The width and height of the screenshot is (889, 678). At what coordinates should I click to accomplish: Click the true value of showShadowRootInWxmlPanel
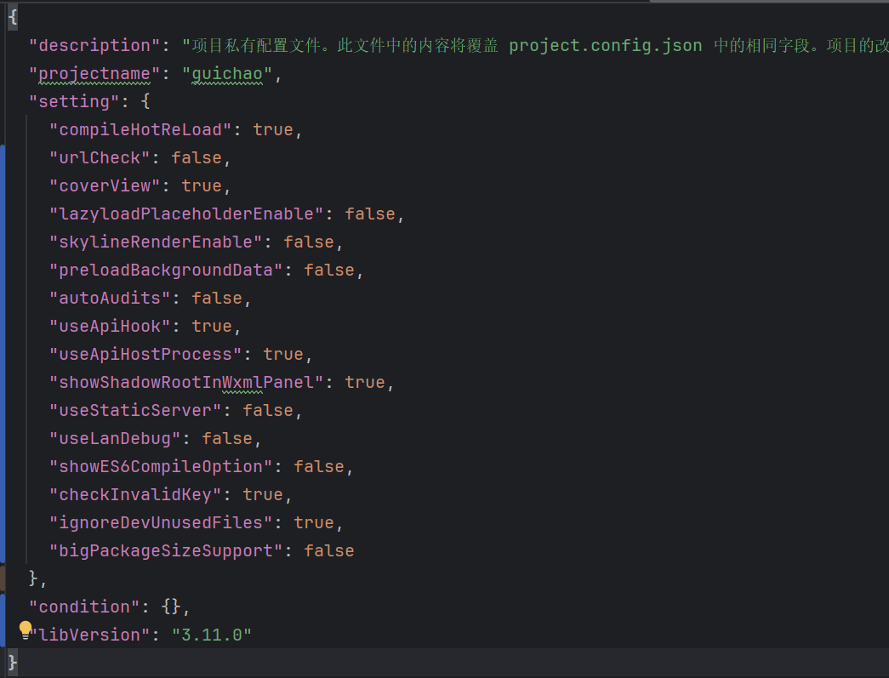pyautogui.click(x=365, y=383)
